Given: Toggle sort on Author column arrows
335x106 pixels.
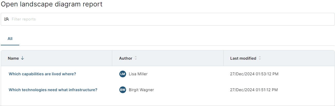Looking at the screenshot, I should click(x=136, y=58).
